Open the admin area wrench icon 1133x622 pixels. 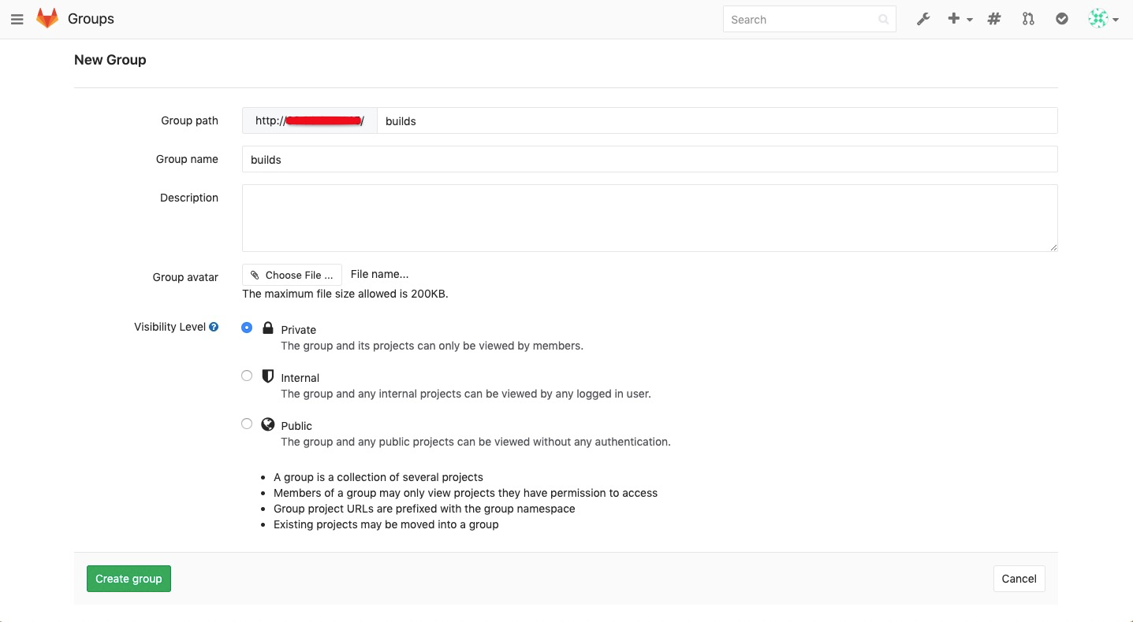[x=923, y=19]
